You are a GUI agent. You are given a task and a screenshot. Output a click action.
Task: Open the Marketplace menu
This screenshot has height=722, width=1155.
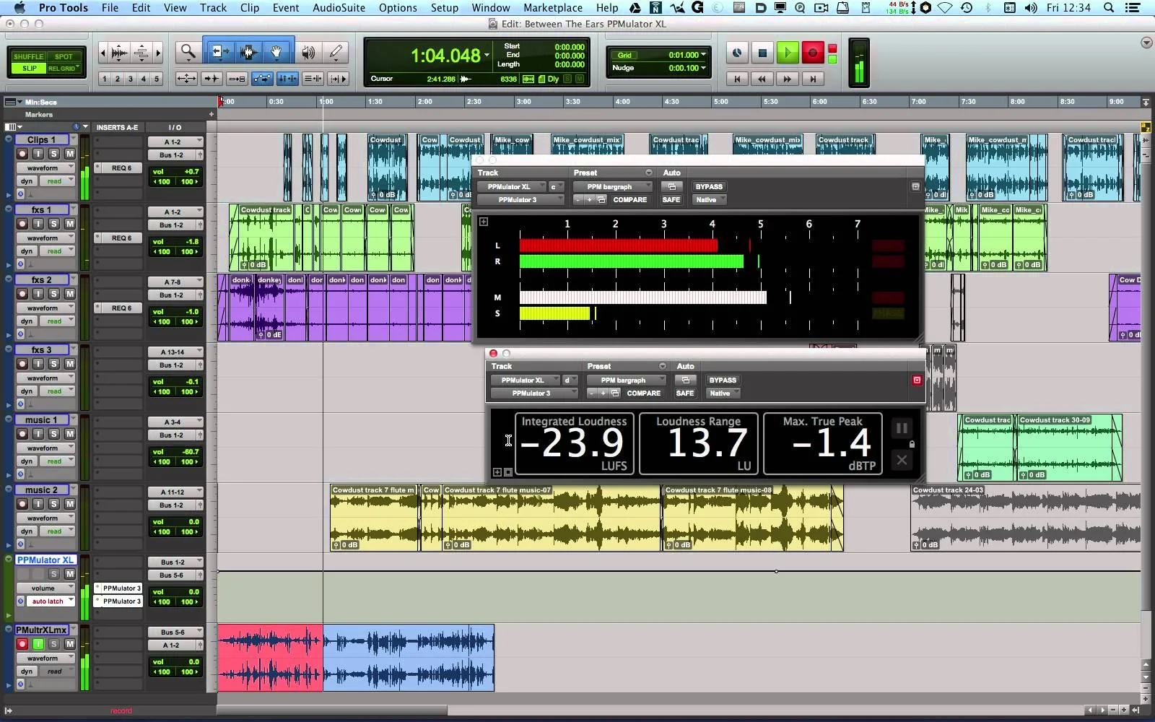pos(553,8)
